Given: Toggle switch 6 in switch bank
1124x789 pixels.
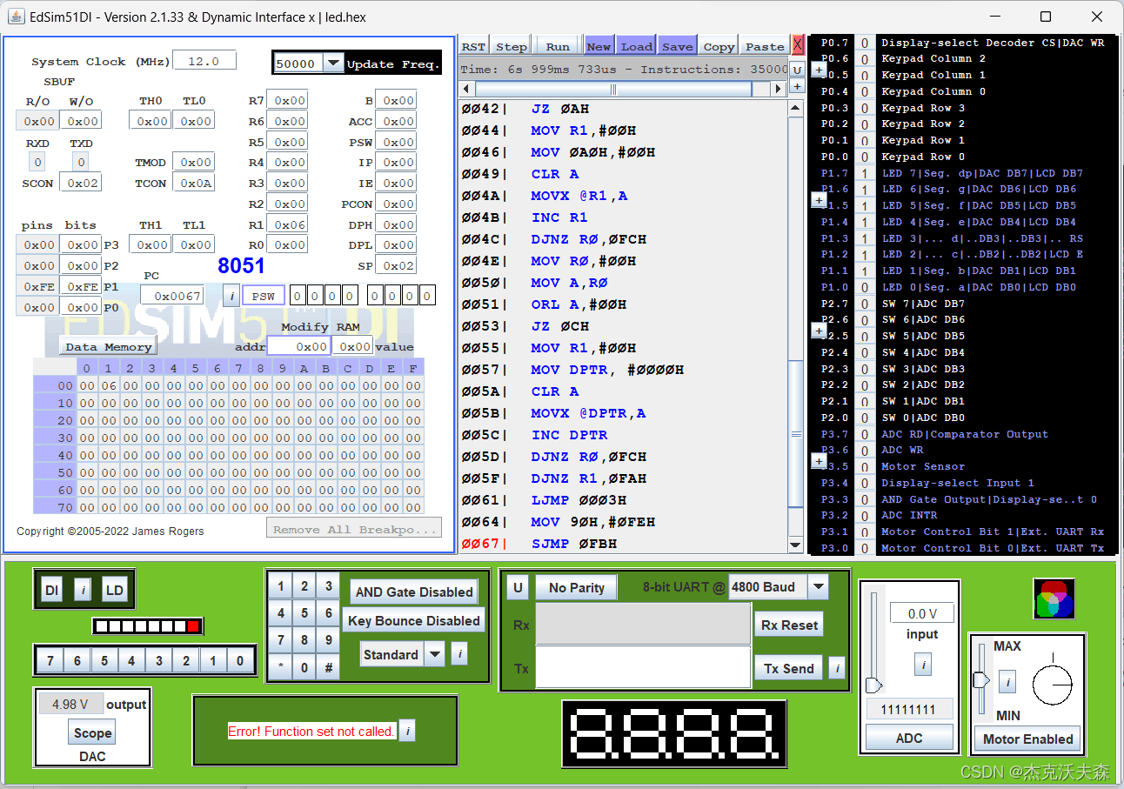Looking at the screenshot, I should click(77, 661).
